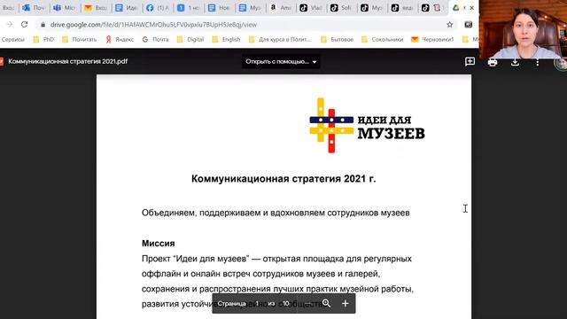
Task: Close the active Google Drive tab
Action: [471, 8]
